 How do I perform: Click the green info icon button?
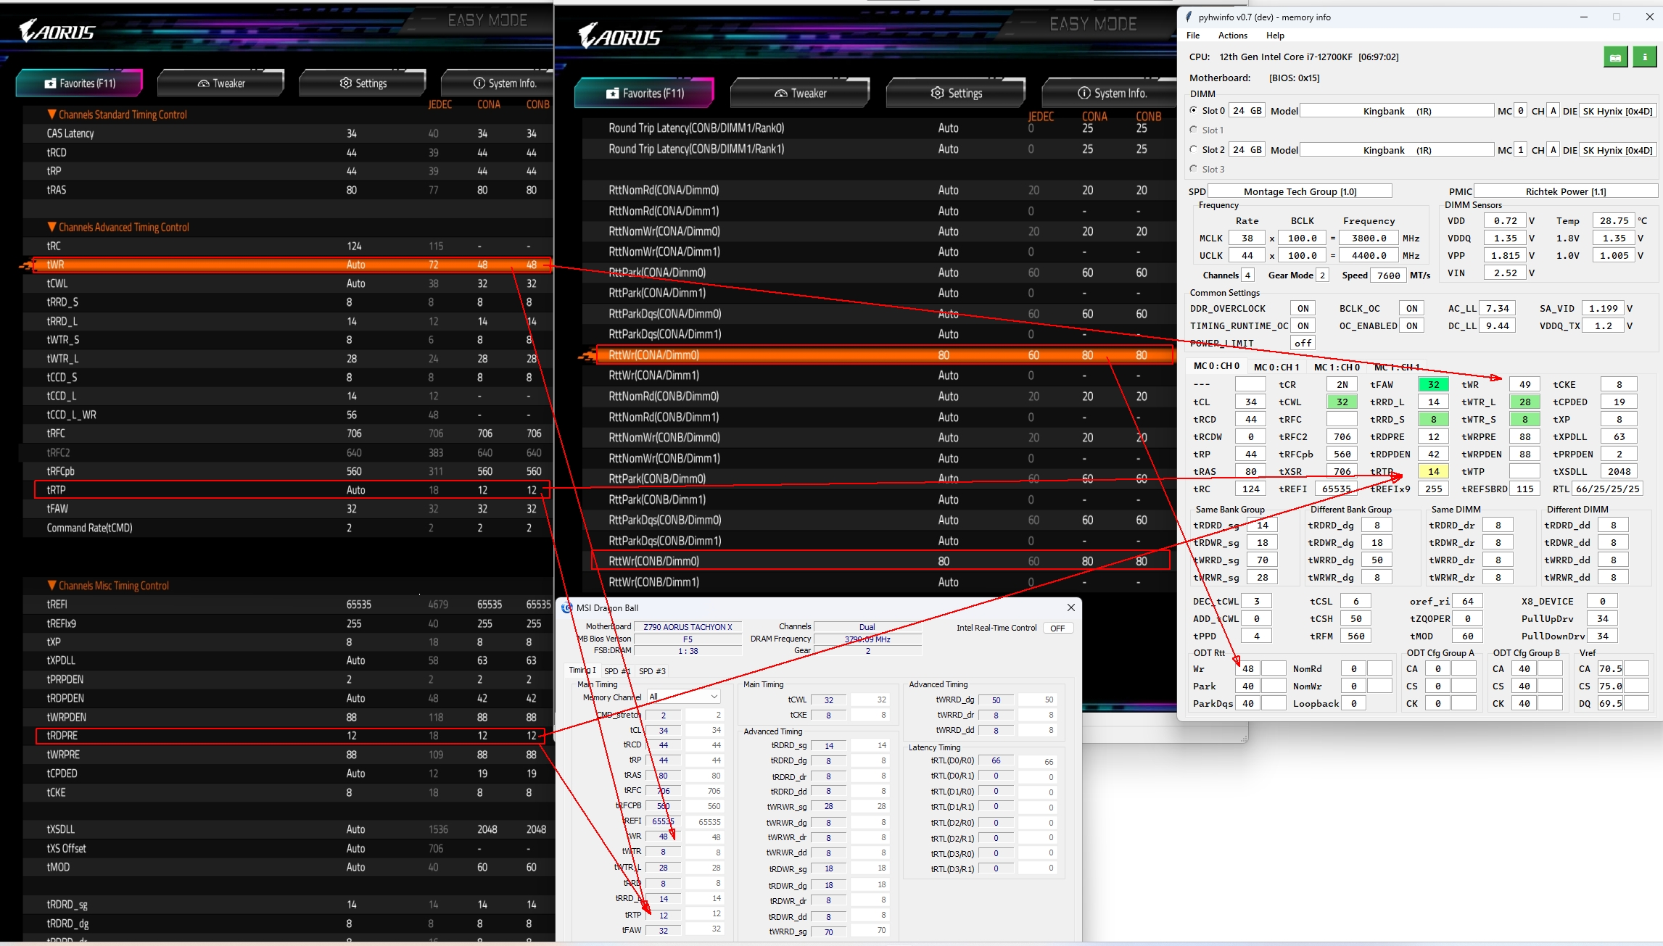[1644, 57]
